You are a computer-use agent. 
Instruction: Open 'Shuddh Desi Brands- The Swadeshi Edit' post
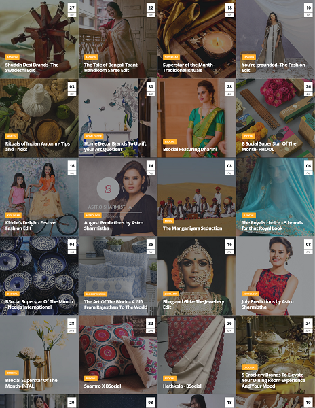click(x=32, y=67)
